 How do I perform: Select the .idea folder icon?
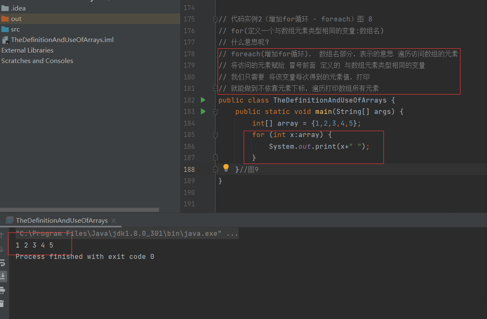click(5, 8)
